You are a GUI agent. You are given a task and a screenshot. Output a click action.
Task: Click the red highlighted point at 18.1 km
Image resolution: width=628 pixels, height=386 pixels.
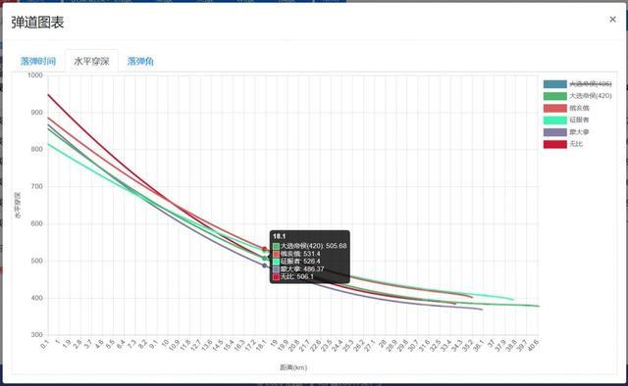coord(264,249)
